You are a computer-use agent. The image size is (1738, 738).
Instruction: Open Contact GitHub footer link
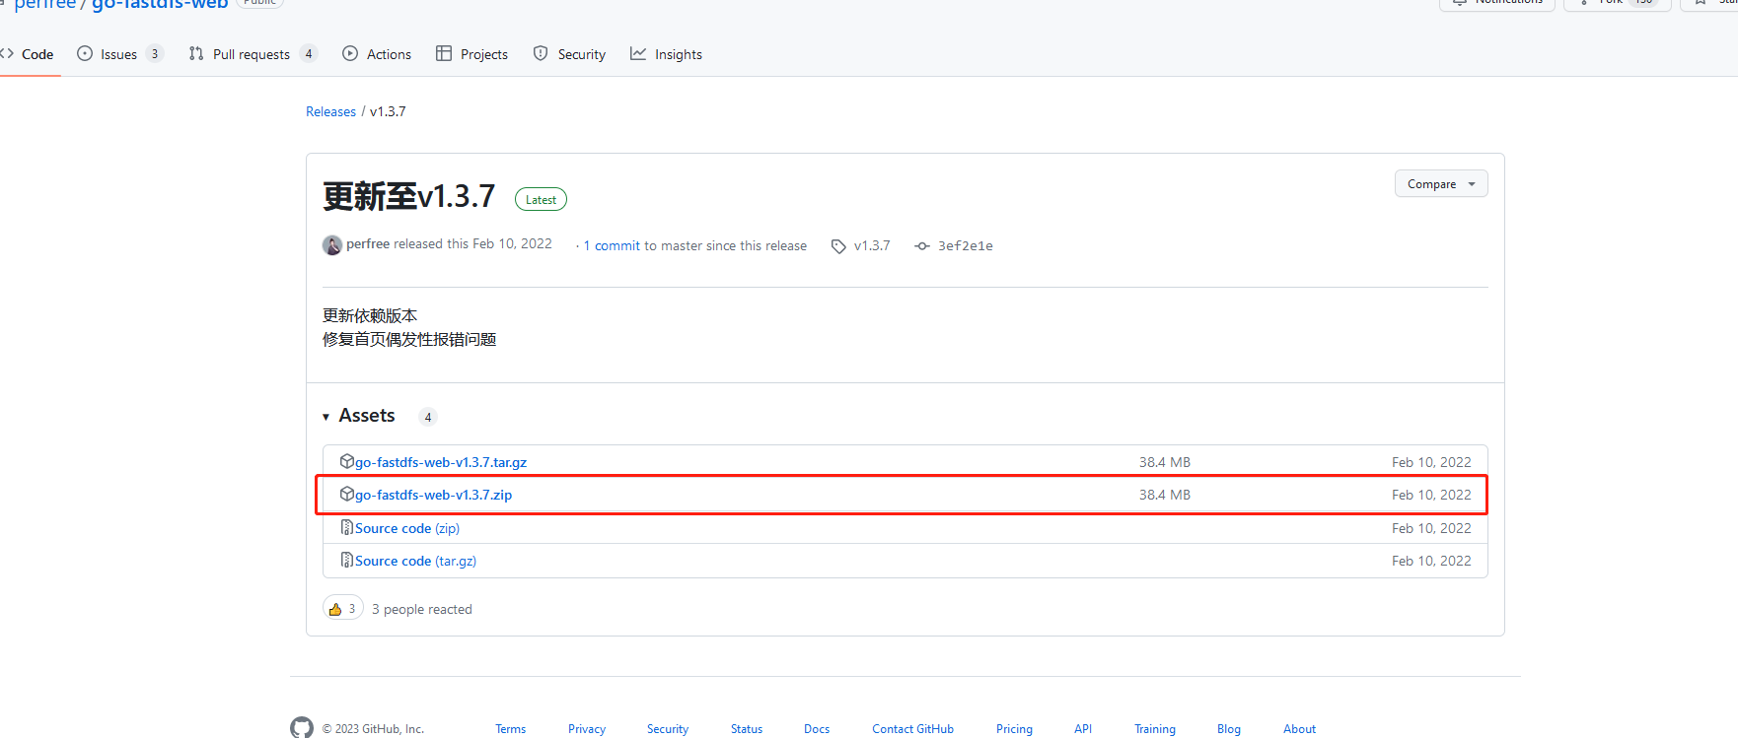[912, 729]
